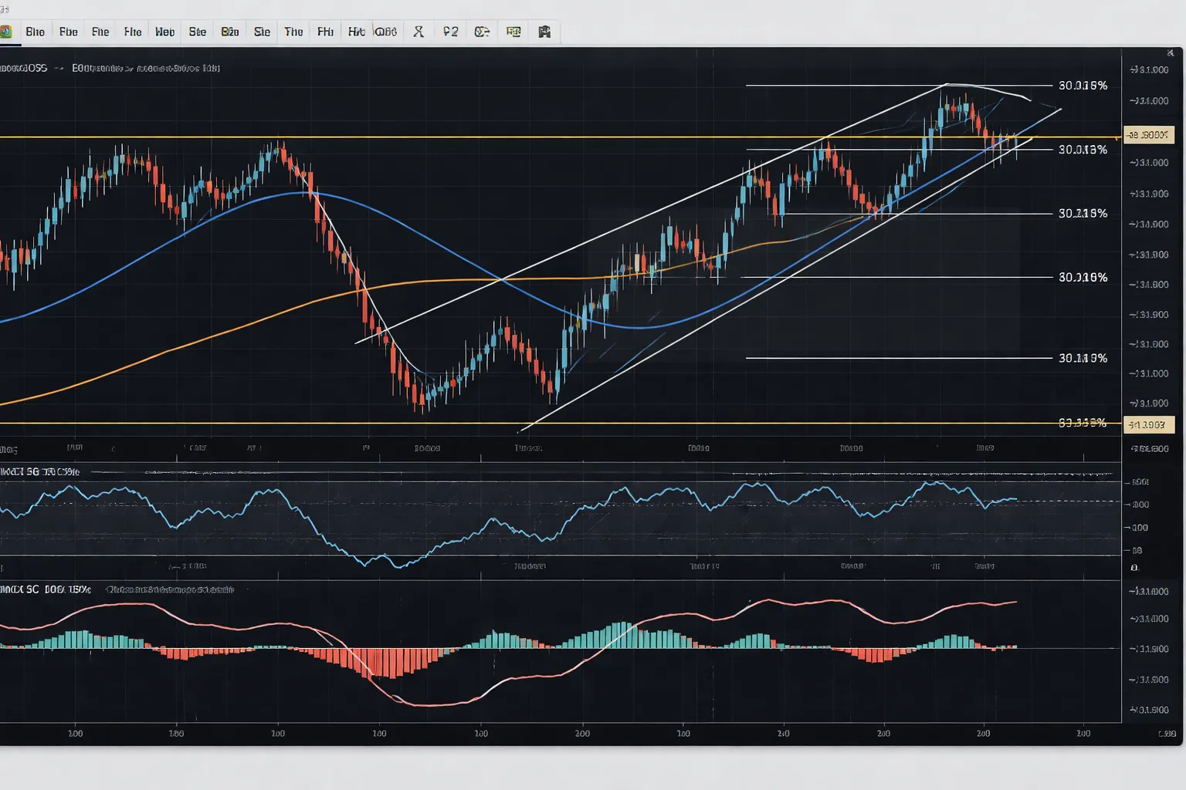The image size is (1186, 790).
Task: Click the oscillator panel title label
Action: (x=39, y=471)
